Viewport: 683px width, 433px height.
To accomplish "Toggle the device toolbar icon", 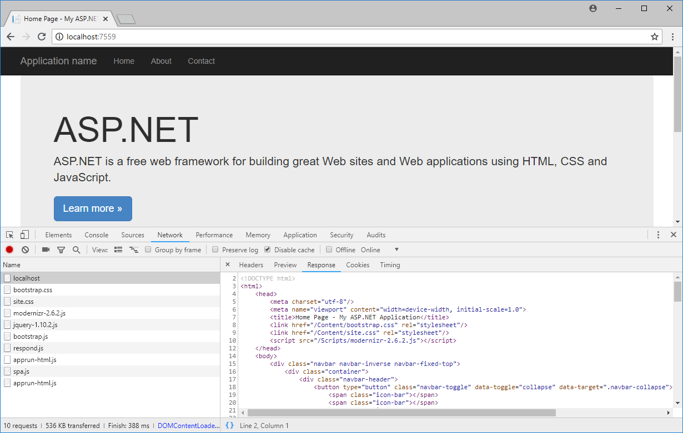I will pyautogui.click(x=24, y=235).
